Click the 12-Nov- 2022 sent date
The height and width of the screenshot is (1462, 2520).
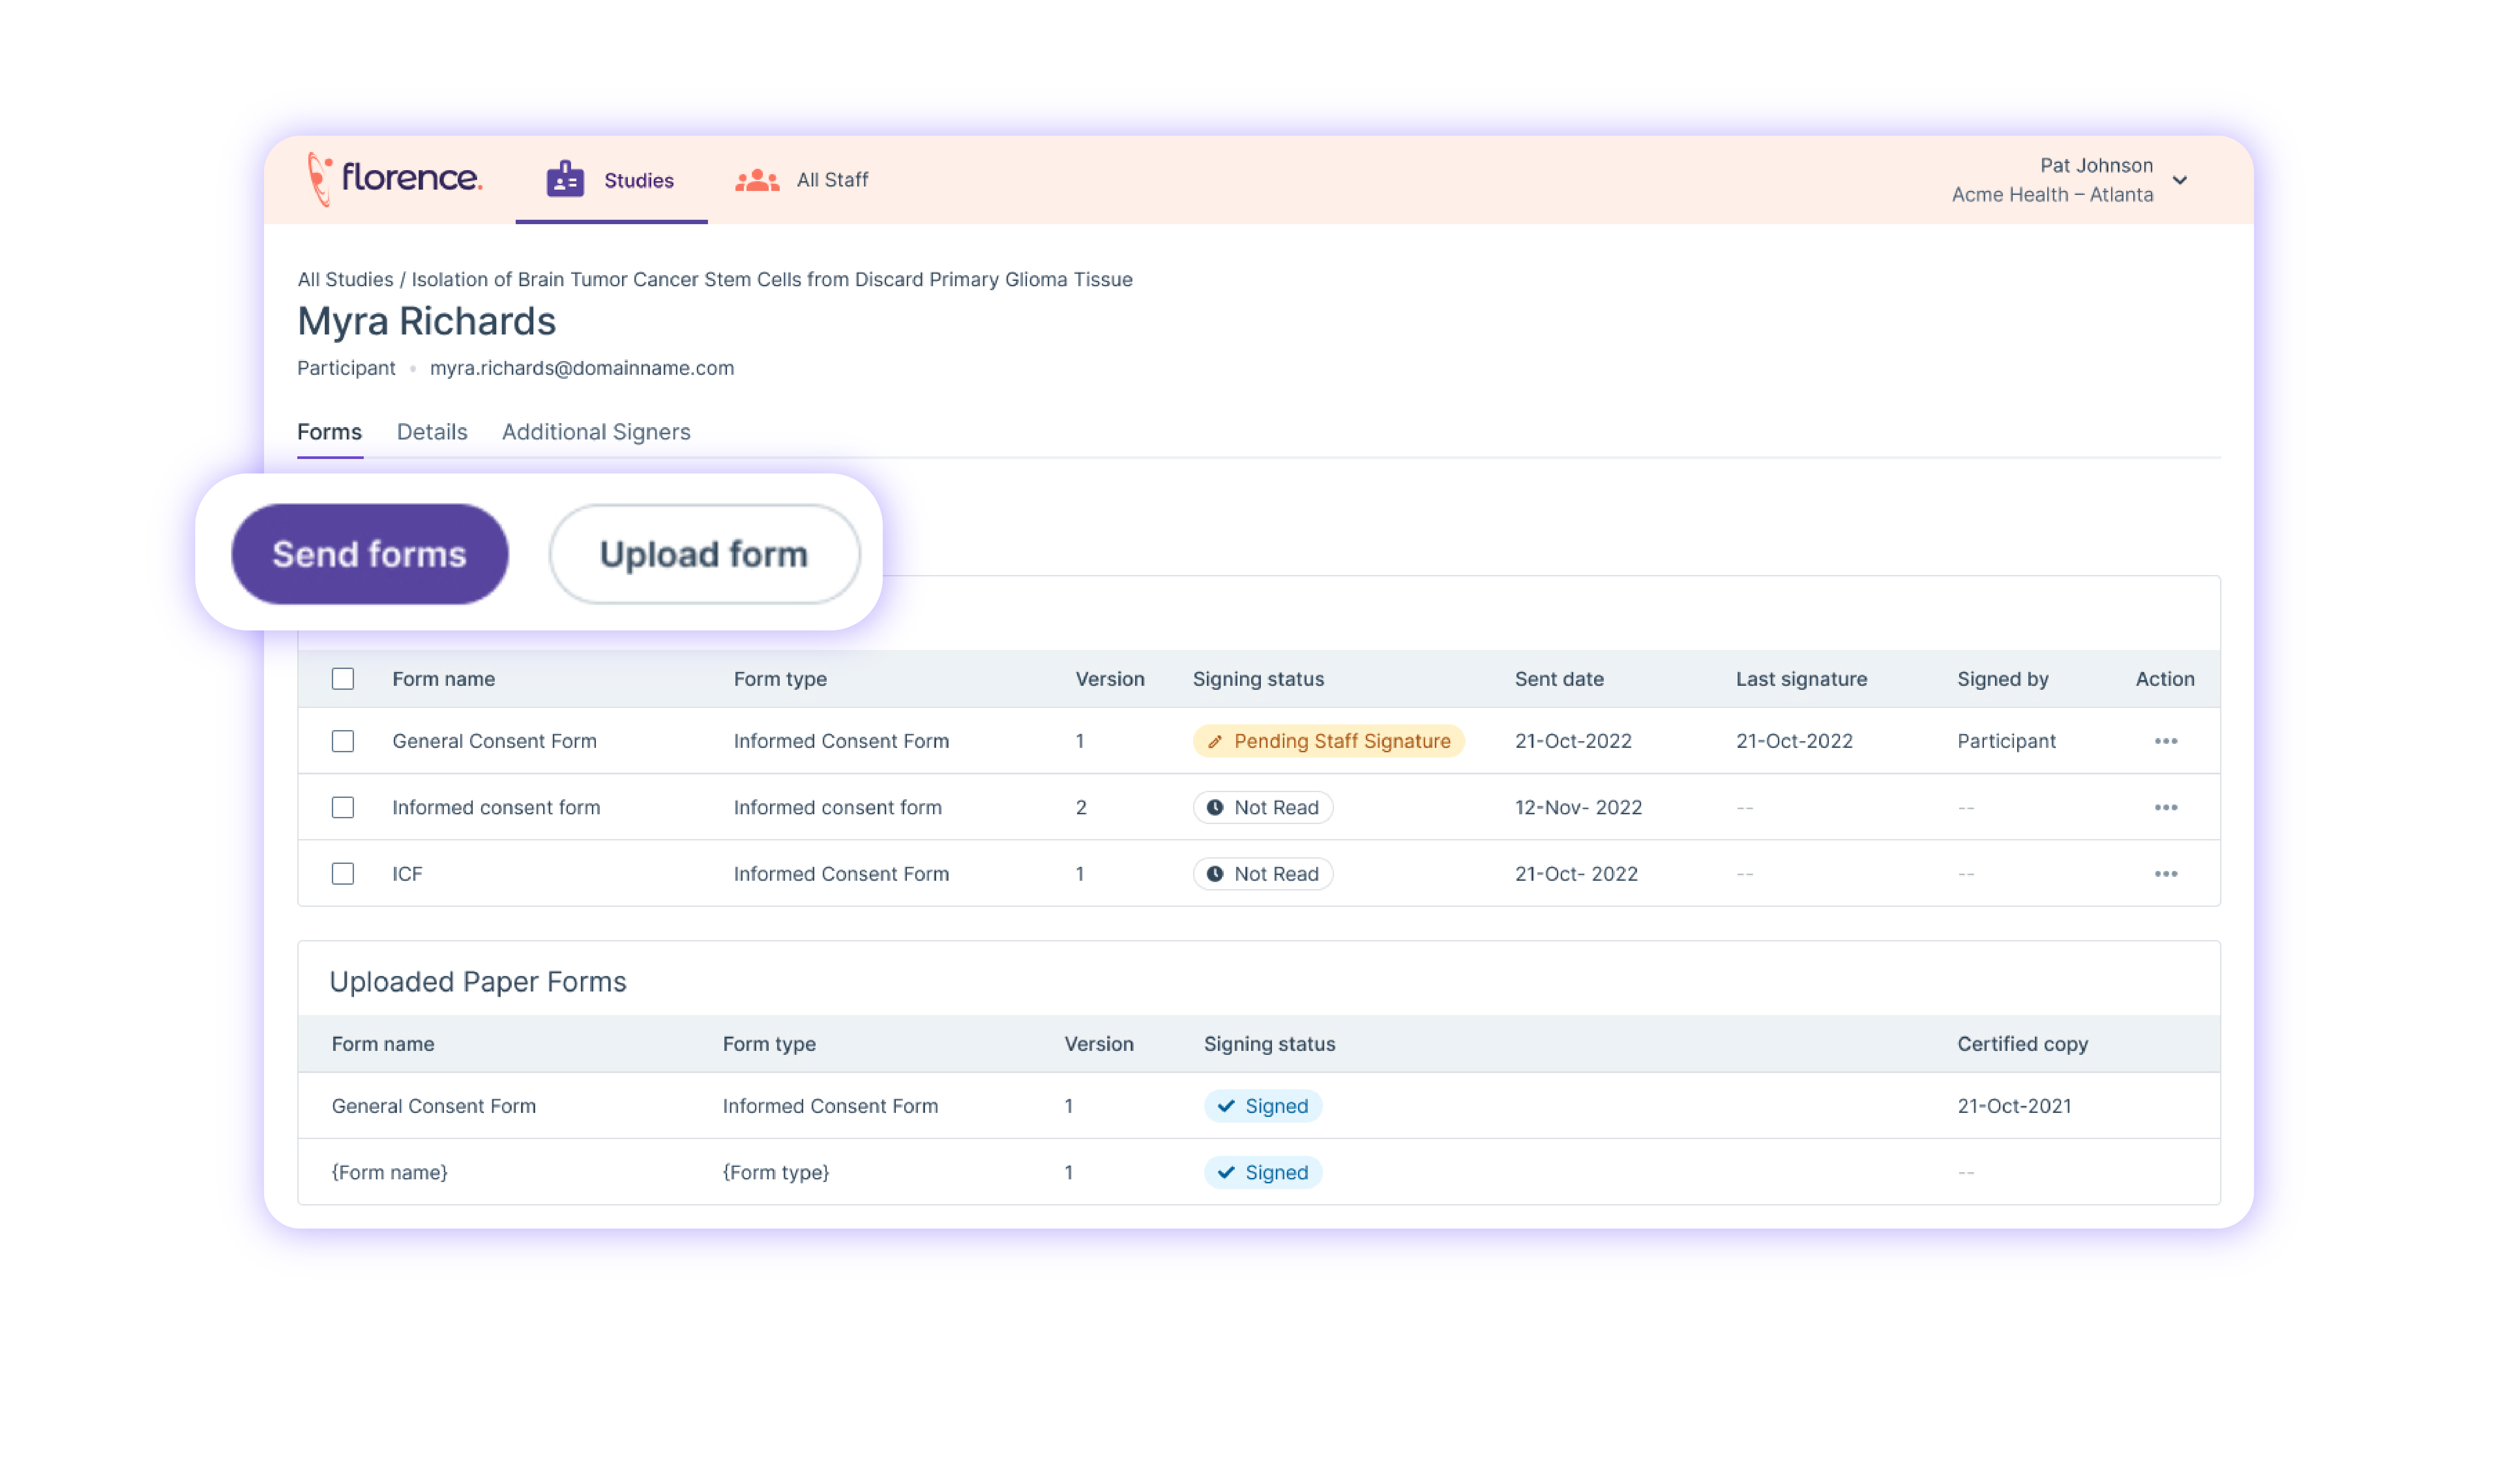pyautogui.click(x=1578, y=807)
